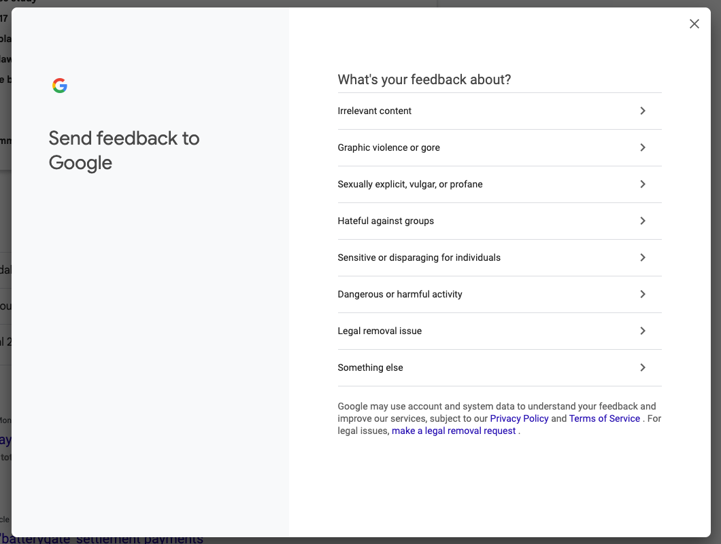Screen dimensions: 721x544
Task: Open the Terms of Service link
Action: point(604,418)
